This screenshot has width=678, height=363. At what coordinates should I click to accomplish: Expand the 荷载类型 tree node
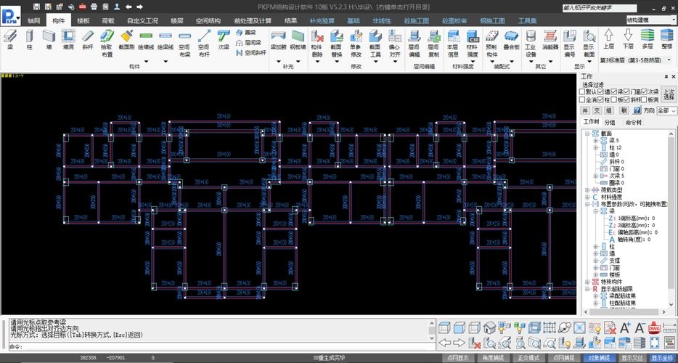click(x=587, y=189)
